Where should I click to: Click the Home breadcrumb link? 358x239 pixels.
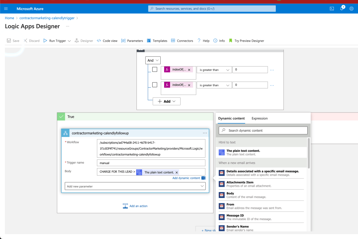(x=9, y=18)
